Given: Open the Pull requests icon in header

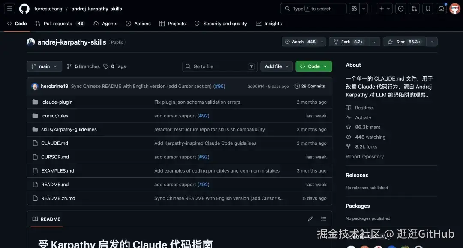Looking at the screenshot, I should [x=414, y=9].
